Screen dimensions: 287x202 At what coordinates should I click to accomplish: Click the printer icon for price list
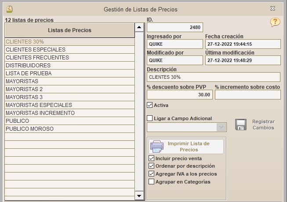point(156,147)
